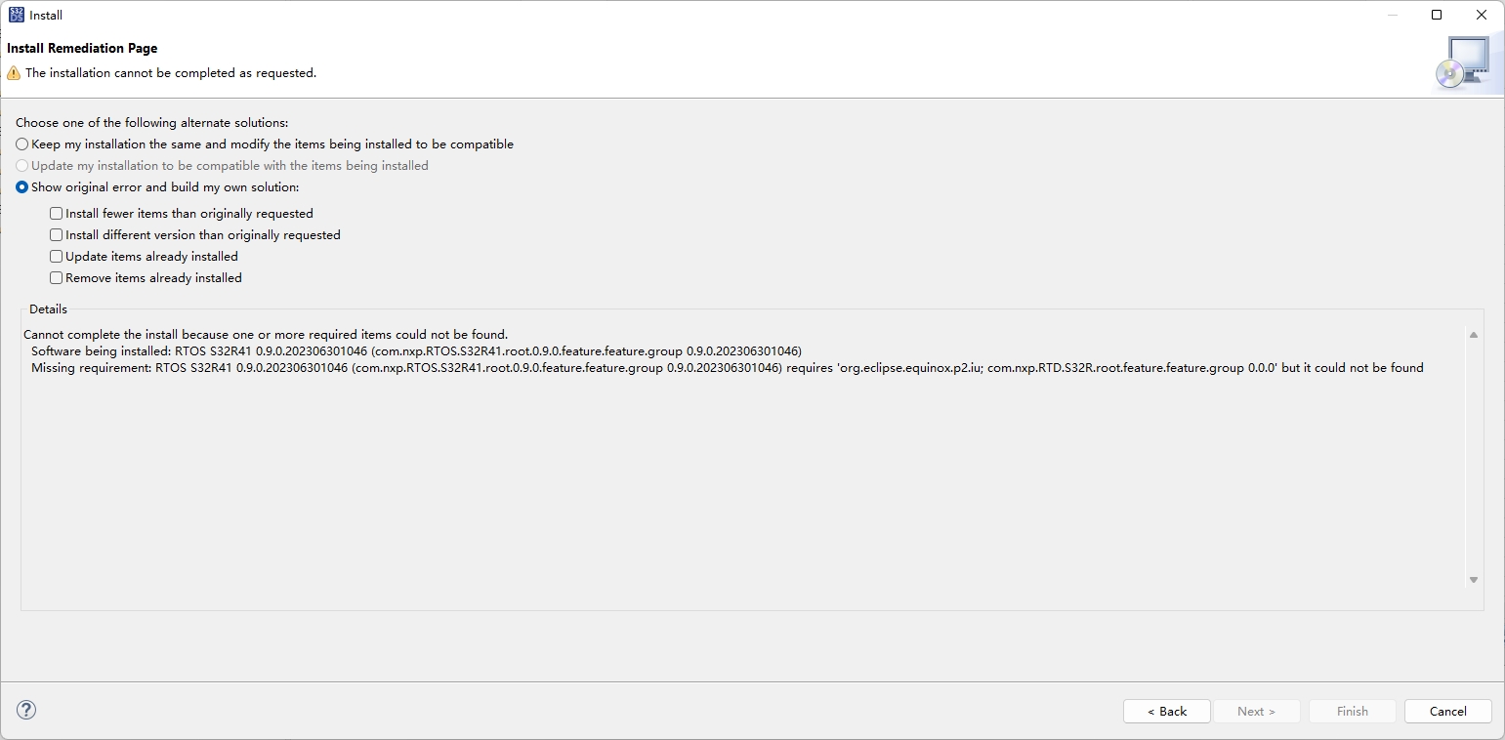Select 'Show original error and build my own solution'
Viewport: 1505px width, 740px height.
click(x=21, y=186)
